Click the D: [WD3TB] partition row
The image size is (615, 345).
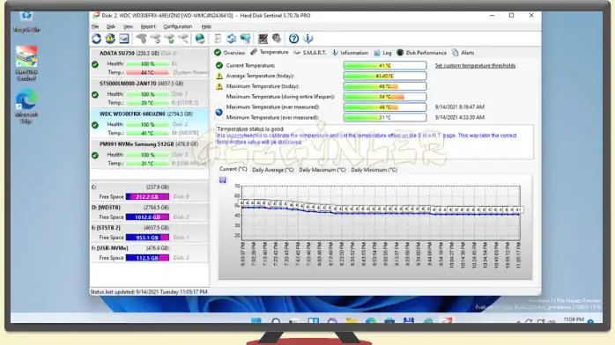[150, 212]
